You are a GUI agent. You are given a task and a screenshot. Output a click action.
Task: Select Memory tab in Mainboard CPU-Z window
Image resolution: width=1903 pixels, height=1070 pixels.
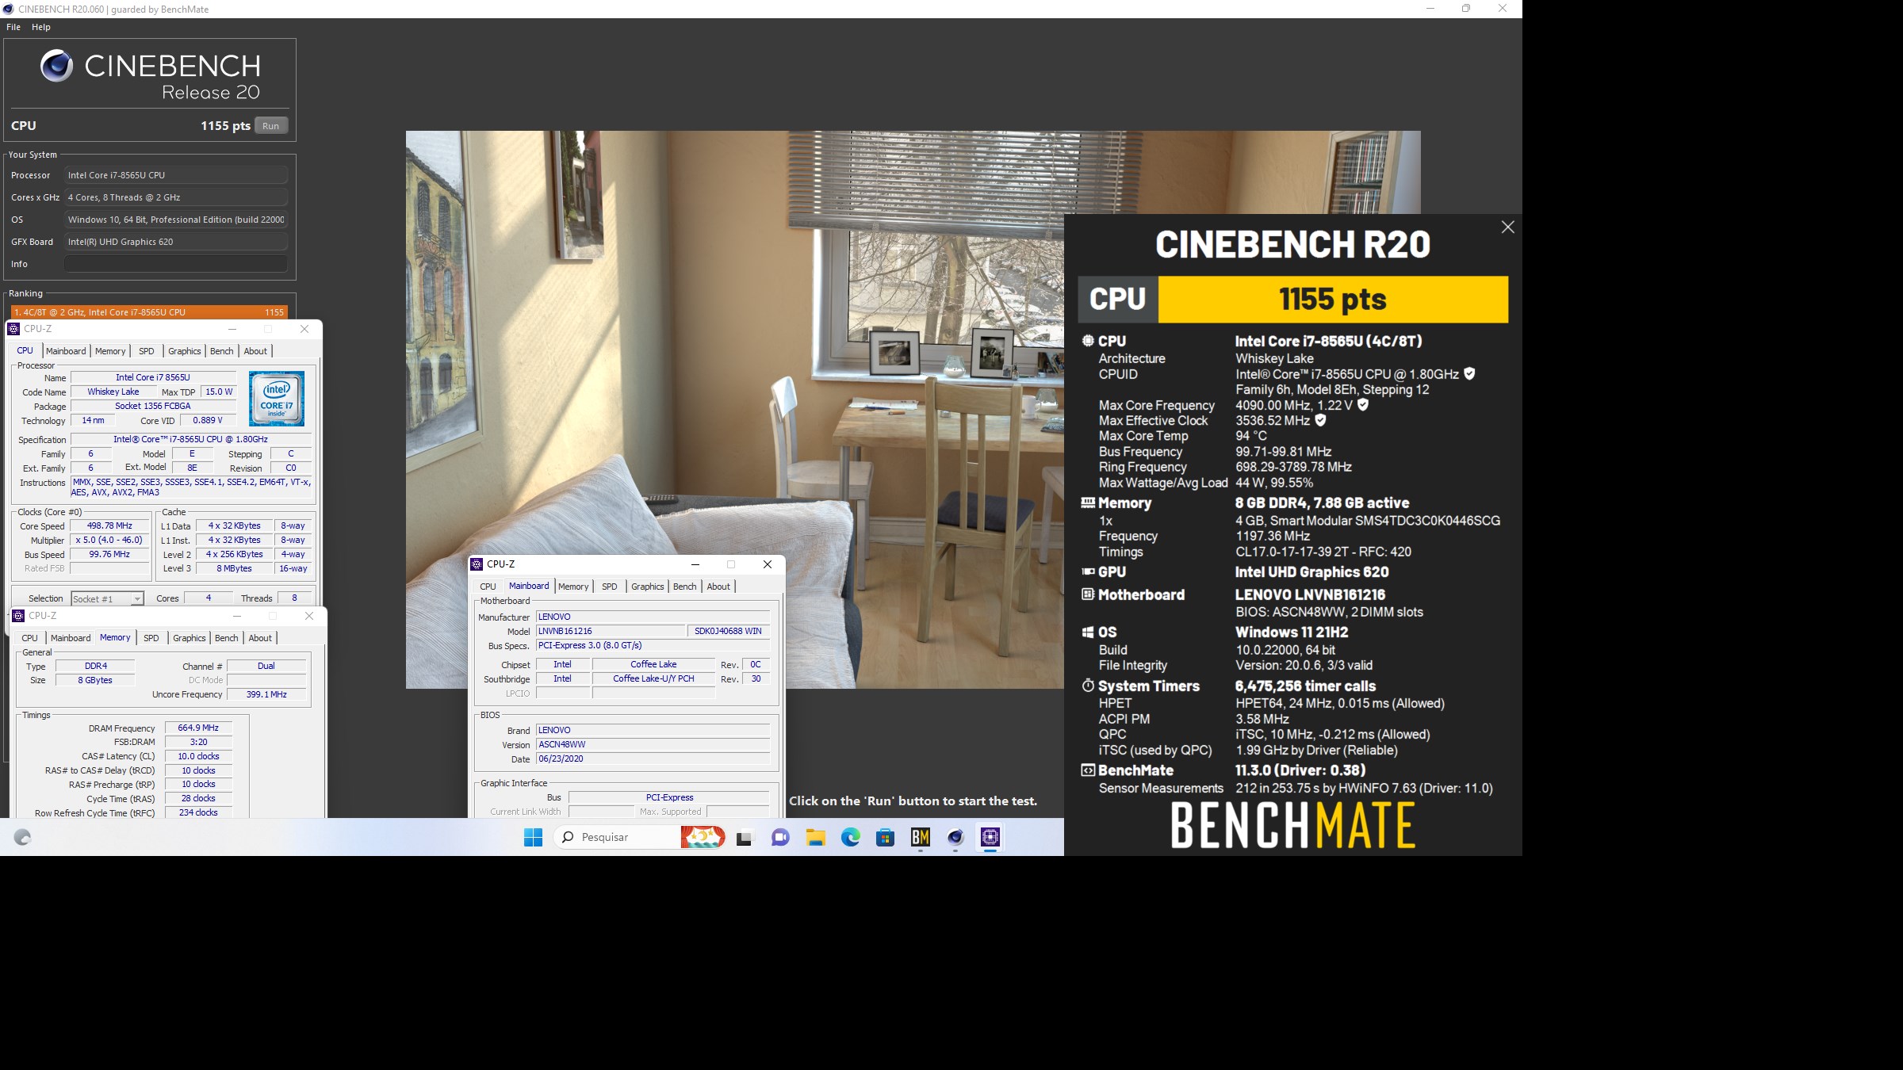(x=573, y=587)
